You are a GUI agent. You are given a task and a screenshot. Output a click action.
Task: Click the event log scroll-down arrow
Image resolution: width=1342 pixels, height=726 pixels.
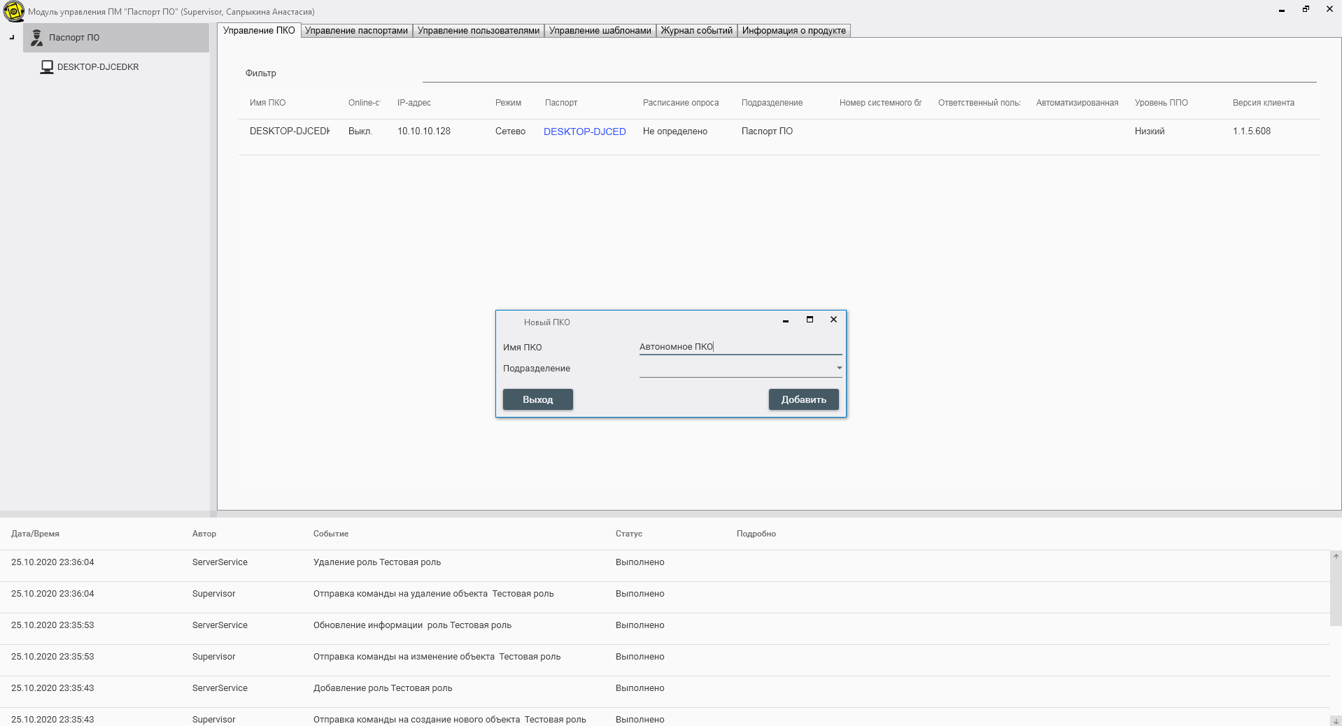(x=1336, y=720)
